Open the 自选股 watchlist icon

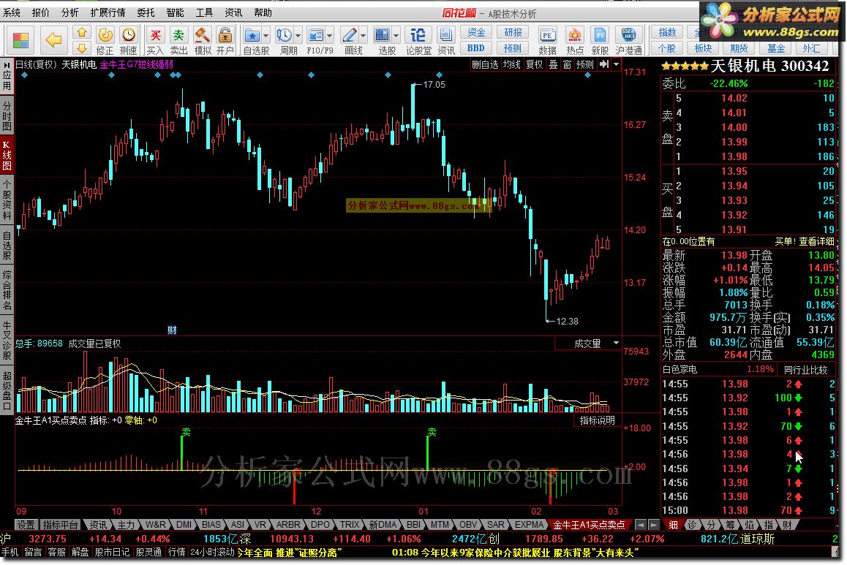[252, 36]
